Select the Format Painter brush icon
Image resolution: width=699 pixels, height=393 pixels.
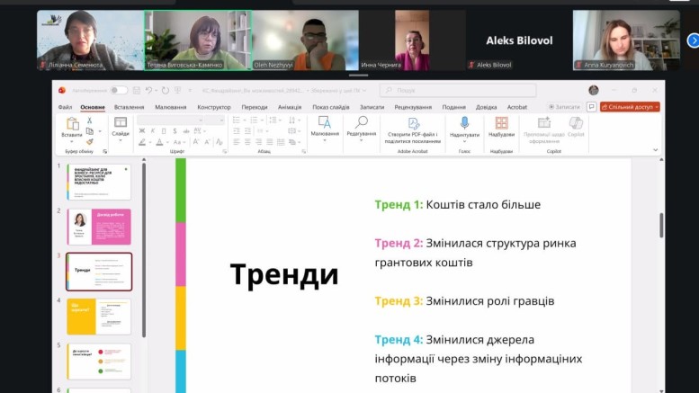tap(90, 142)
